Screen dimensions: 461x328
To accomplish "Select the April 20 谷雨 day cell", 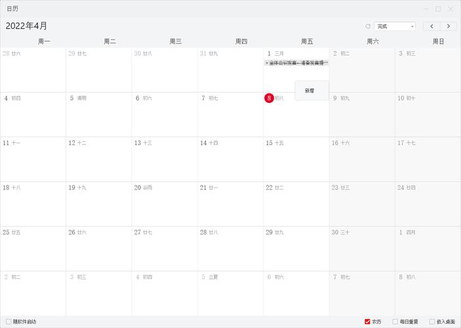I will 164,204.
